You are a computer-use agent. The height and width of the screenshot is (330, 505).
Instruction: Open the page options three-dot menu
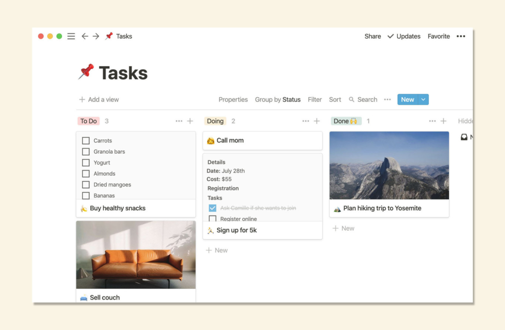pyautogui.click(x=461, y=36)
